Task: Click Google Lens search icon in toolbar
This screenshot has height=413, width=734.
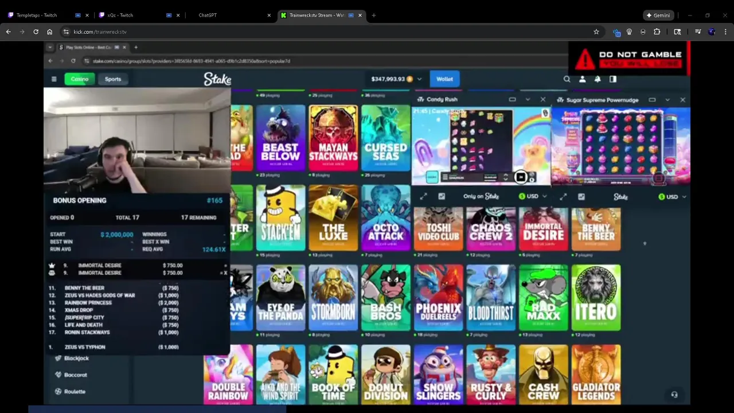Action: click(x=677, y=32)
